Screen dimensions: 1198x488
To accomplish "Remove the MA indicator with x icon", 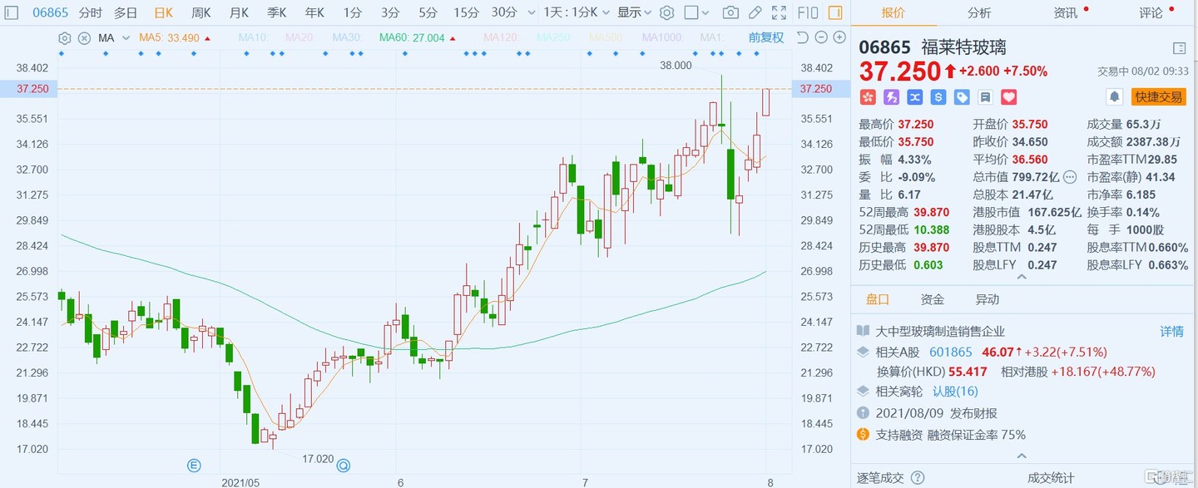I will pos(84,37).
